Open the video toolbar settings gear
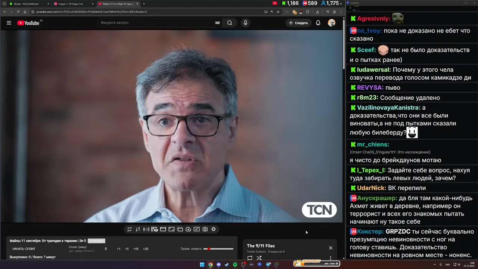This screenshot has height=269, width=478. coord(214,229)
